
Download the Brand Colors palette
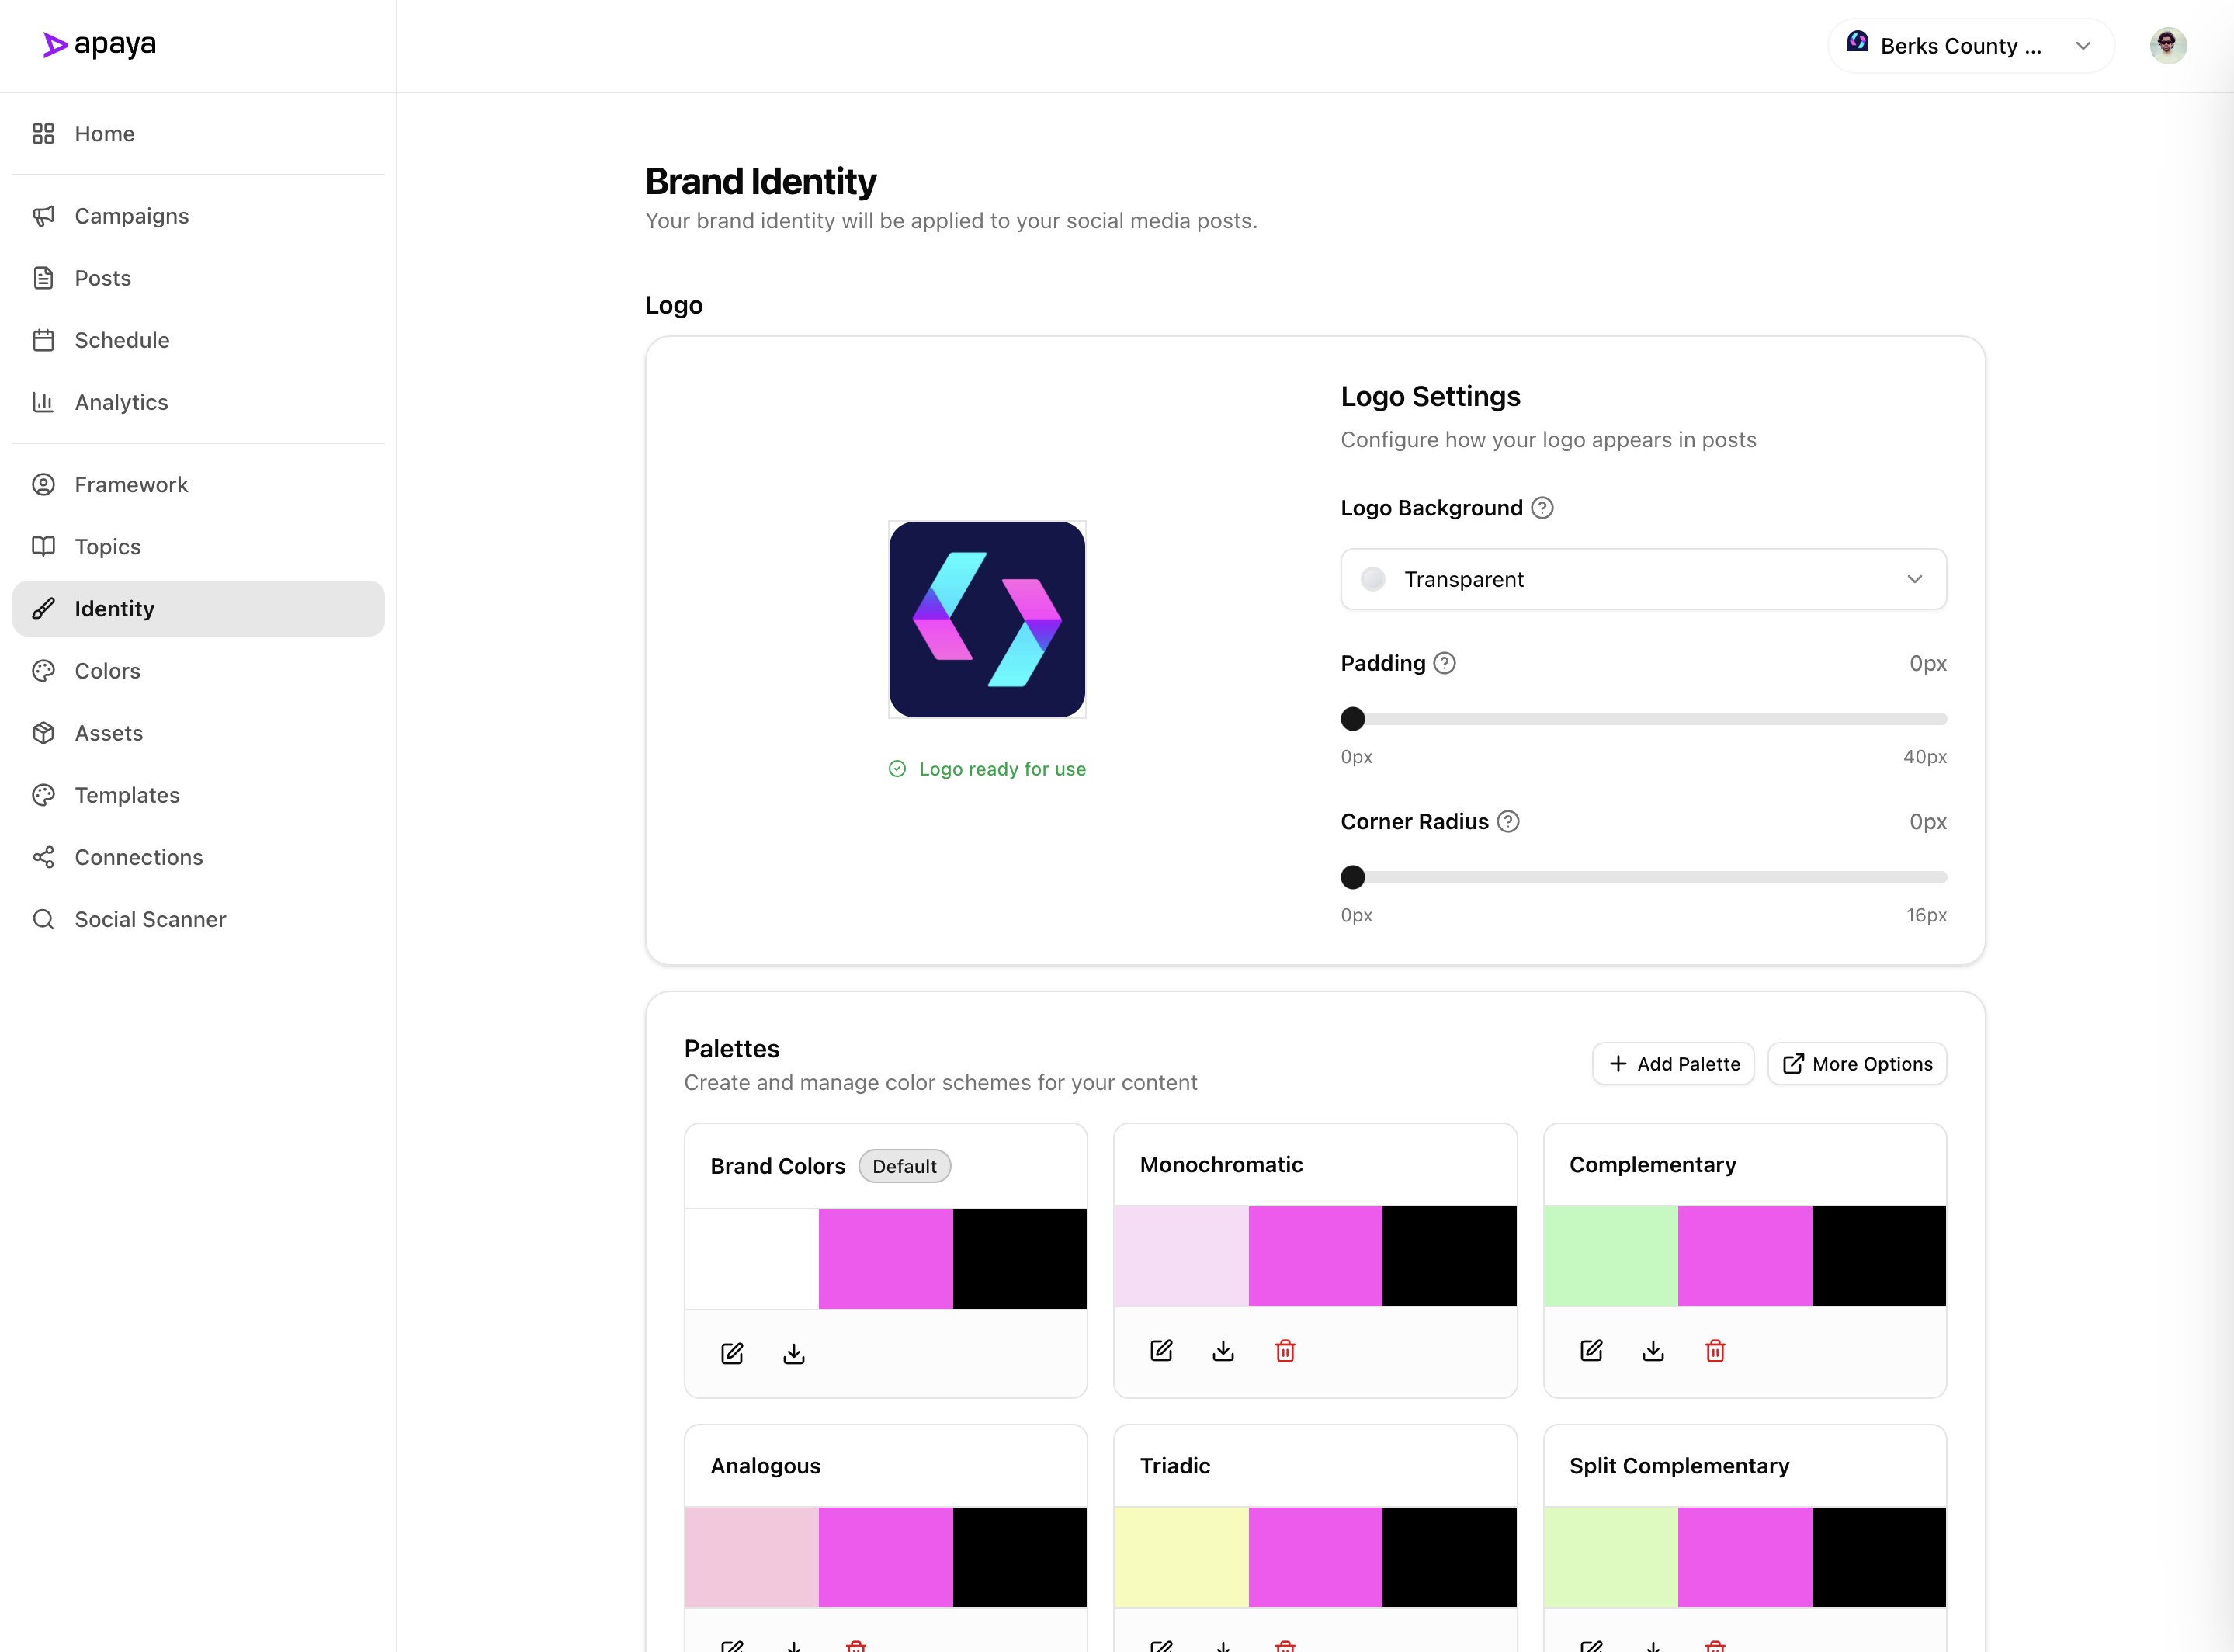click(794, 1353)
